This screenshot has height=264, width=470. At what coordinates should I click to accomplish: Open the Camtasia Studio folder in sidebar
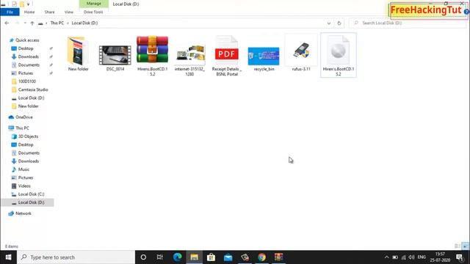pos(33,89)
